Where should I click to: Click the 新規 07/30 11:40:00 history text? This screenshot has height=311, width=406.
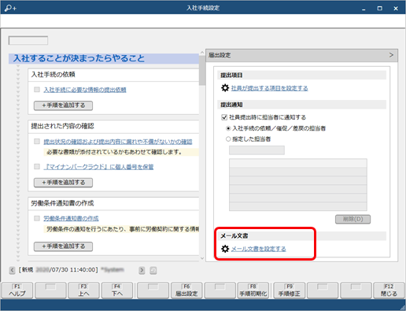click(x=58, y=270)
